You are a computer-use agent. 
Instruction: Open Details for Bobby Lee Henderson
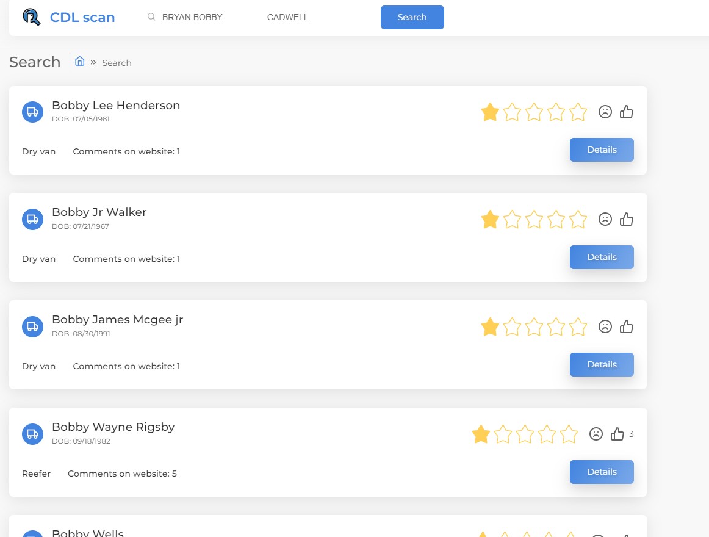click(x=602, y=150)
